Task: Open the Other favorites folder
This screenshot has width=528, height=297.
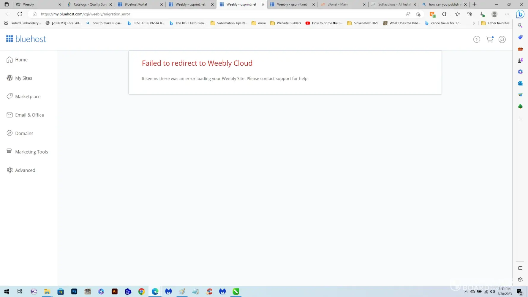Action: coord(495,23)
